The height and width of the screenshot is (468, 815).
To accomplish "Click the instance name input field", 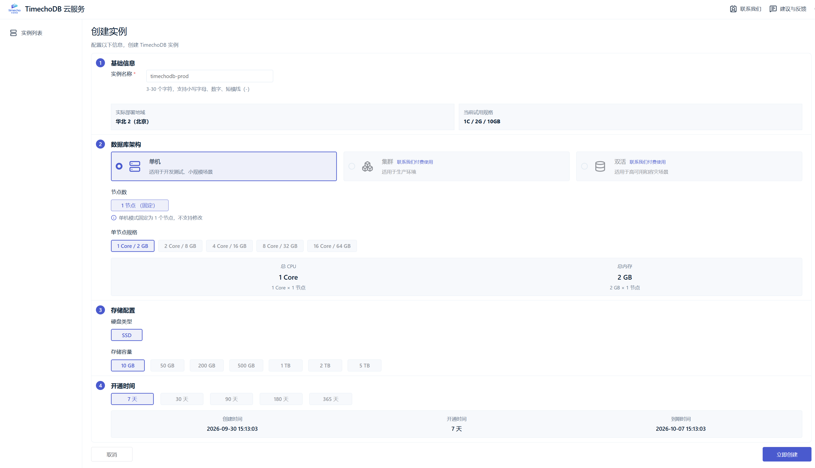I will pyautogui.click(x=209, y=76).
